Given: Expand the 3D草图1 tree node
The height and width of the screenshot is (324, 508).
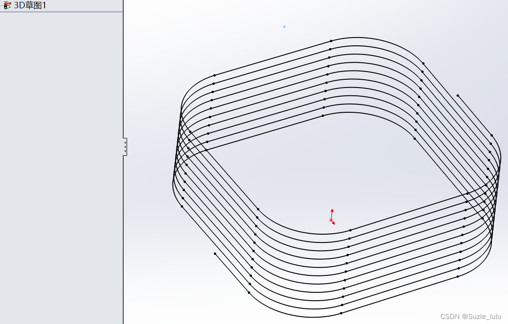Looking at the screenshot, I should click(x=1, y=5).
